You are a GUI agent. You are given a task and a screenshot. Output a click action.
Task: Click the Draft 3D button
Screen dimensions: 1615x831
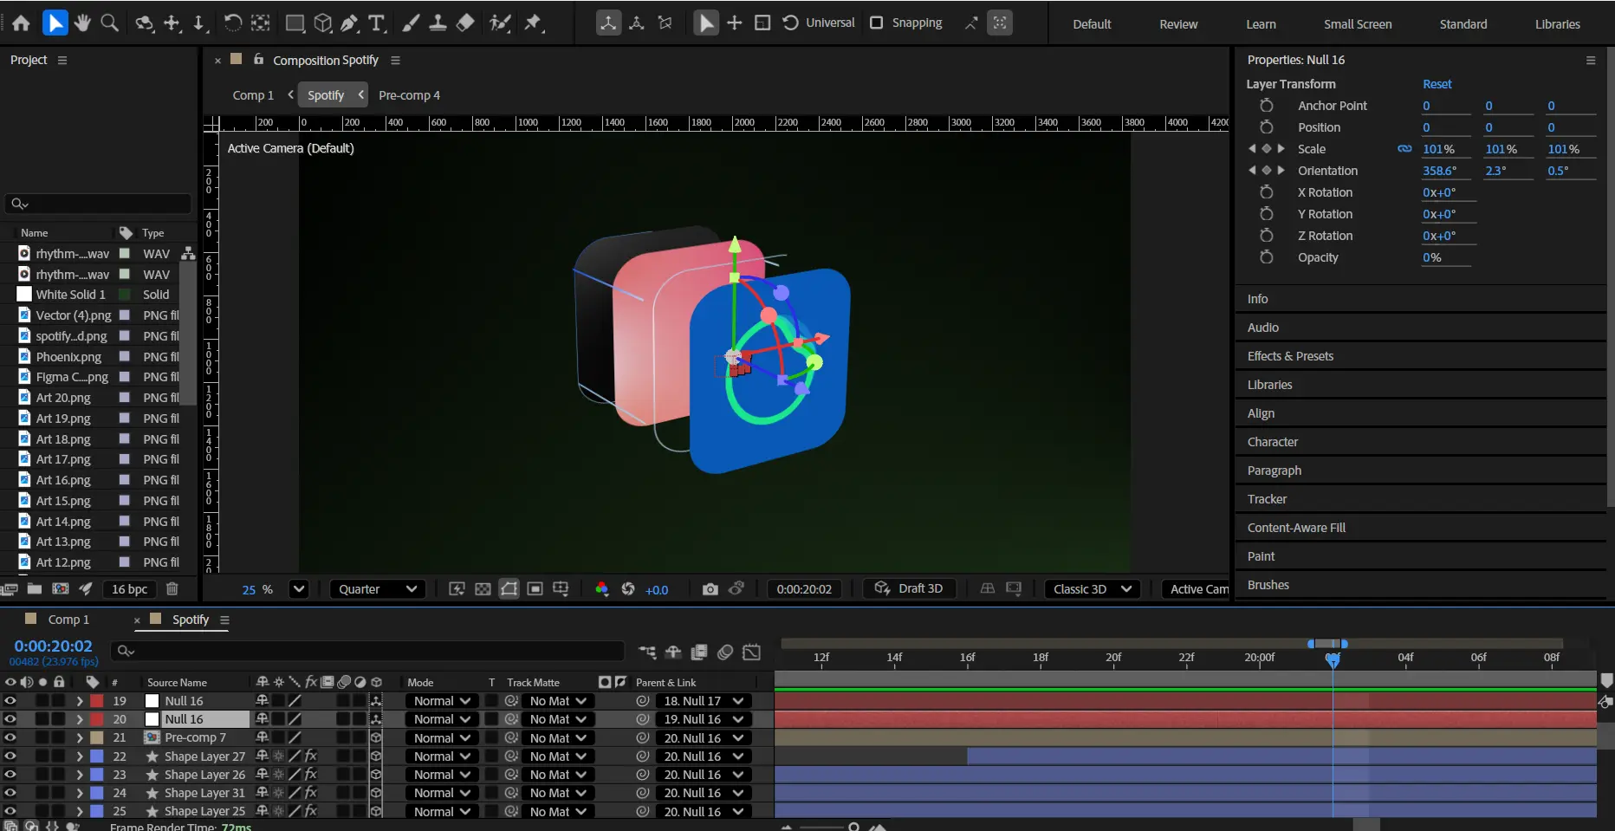coord(909,588)
